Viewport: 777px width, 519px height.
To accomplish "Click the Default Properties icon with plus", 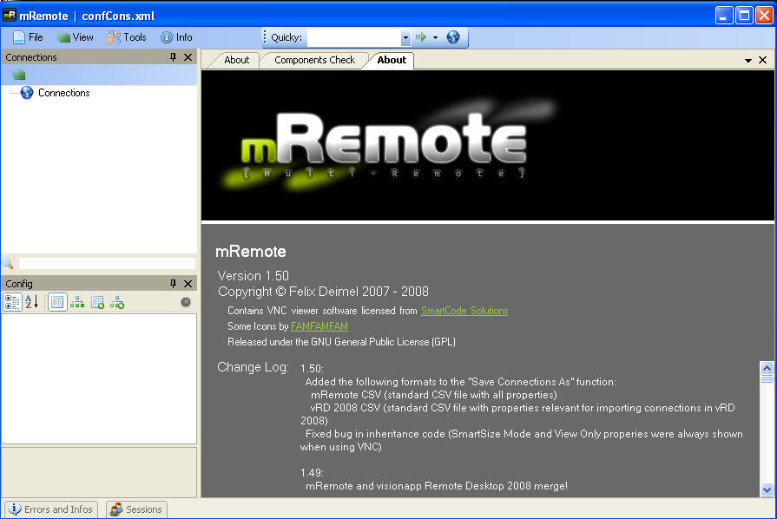I will click(97, 302).
